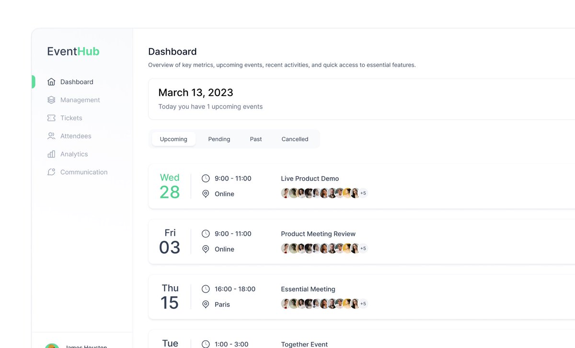This screenshot has height=348, width=575.
Task: Click the clock icon for Product Meeting Review
Action: pyautogui.click(x=206, y=234)
